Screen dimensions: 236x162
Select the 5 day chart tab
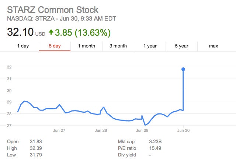coord(55,46)
